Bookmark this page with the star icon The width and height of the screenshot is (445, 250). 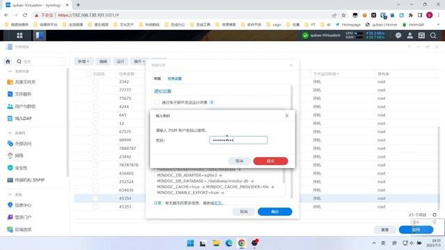coord(343,15)
